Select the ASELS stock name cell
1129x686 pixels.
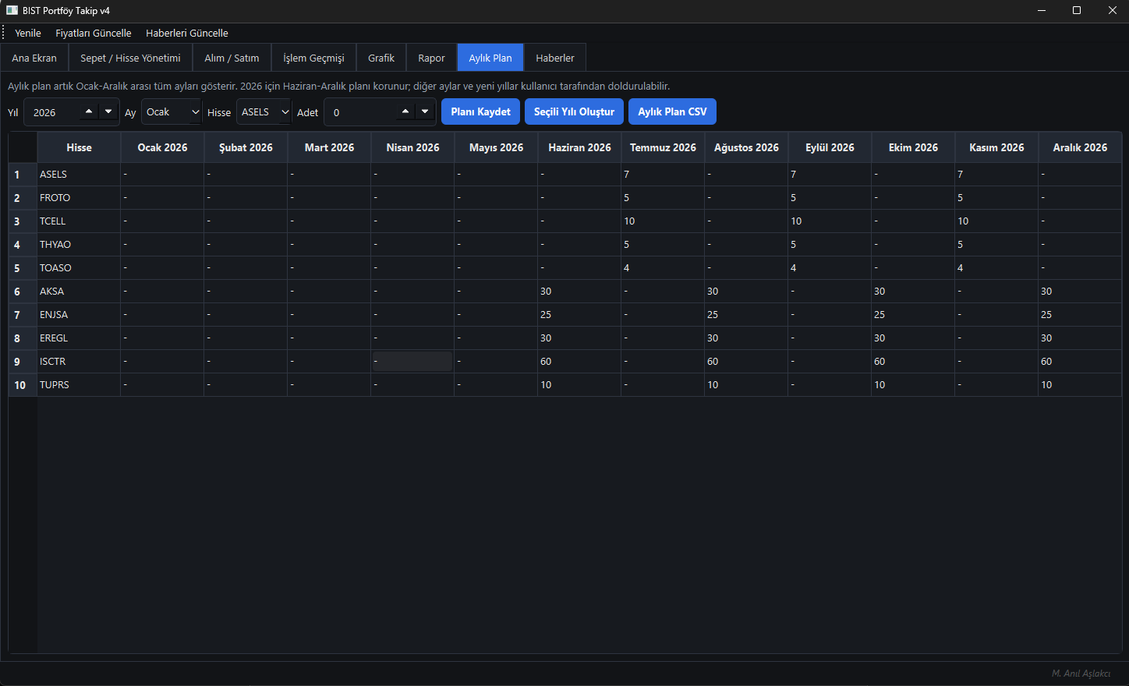coord(79,175)
